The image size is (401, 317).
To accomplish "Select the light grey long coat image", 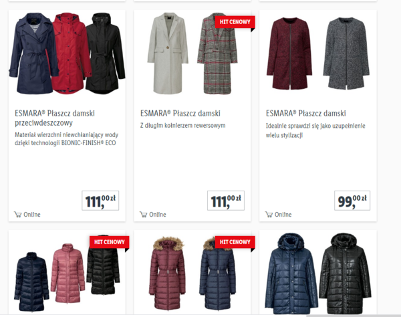I will click(168, 54).
